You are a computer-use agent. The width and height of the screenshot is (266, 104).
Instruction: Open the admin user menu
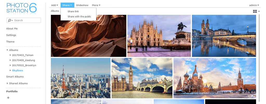(x=254, y=5)
